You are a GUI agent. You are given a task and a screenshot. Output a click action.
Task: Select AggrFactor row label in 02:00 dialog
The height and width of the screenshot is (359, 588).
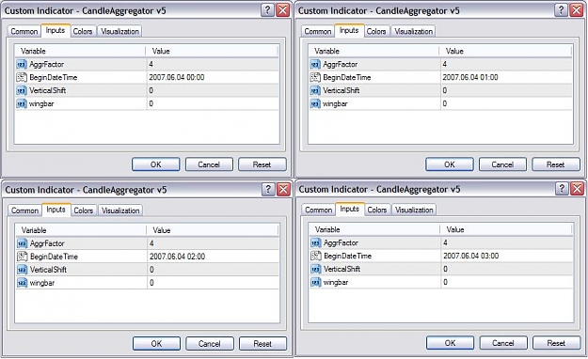click(47, 243)
